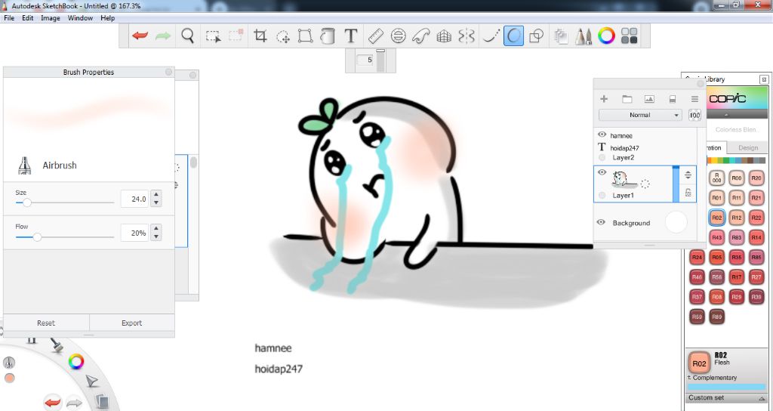Select the Text tool in toolbar
Image resolution: width=773 pixels, height=411 pixels.
click(350, 36)
